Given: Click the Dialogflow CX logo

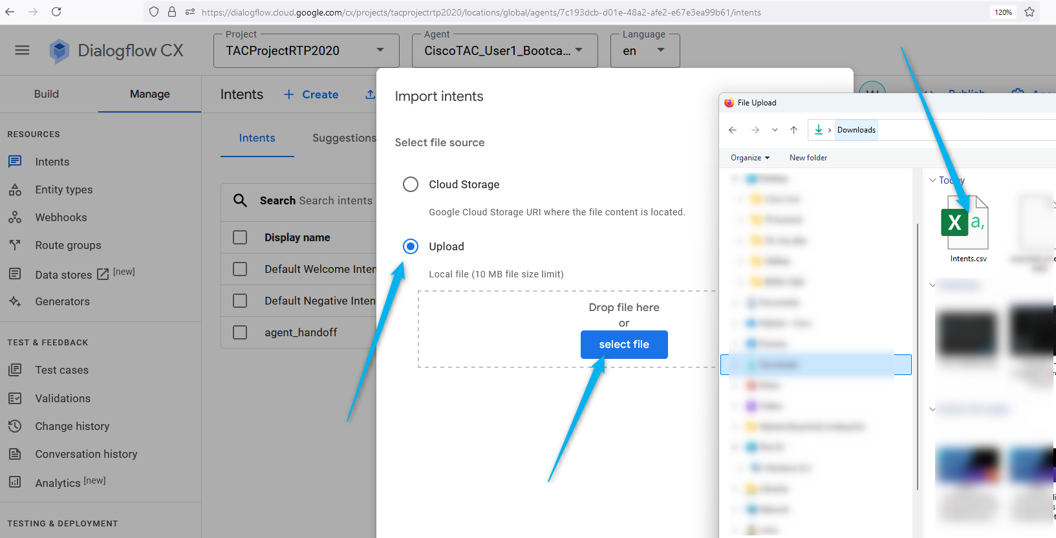Looking at the screenshot, I should pyautogui.click(x=116, y=50).
